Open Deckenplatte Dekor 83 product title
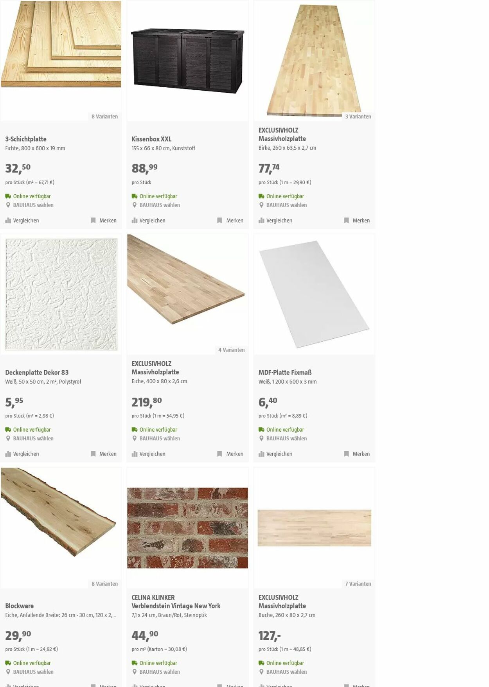This screenshot has width=489, height=687. pyautogui.click(x=37, y=373)
